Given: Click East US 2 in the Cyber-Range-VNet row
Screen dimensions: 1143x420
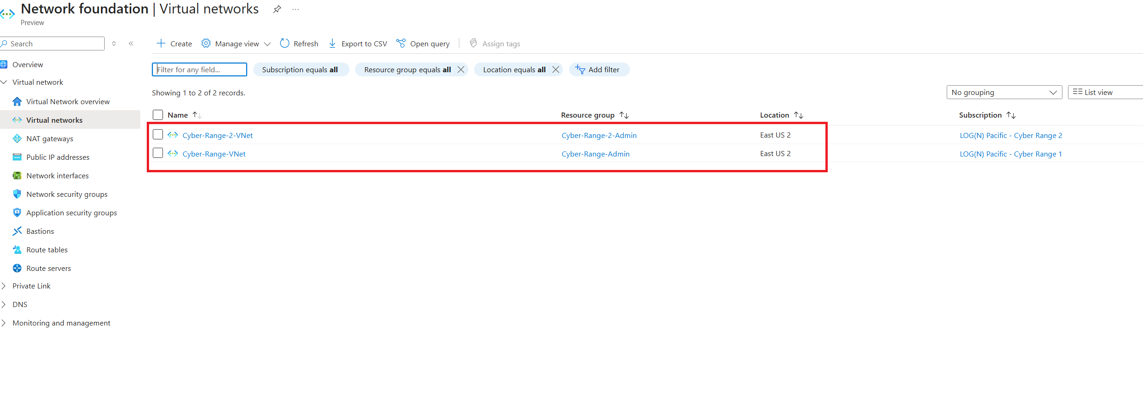Looking at the screenshot, I should pyautogui.click(x=775, y=153).
